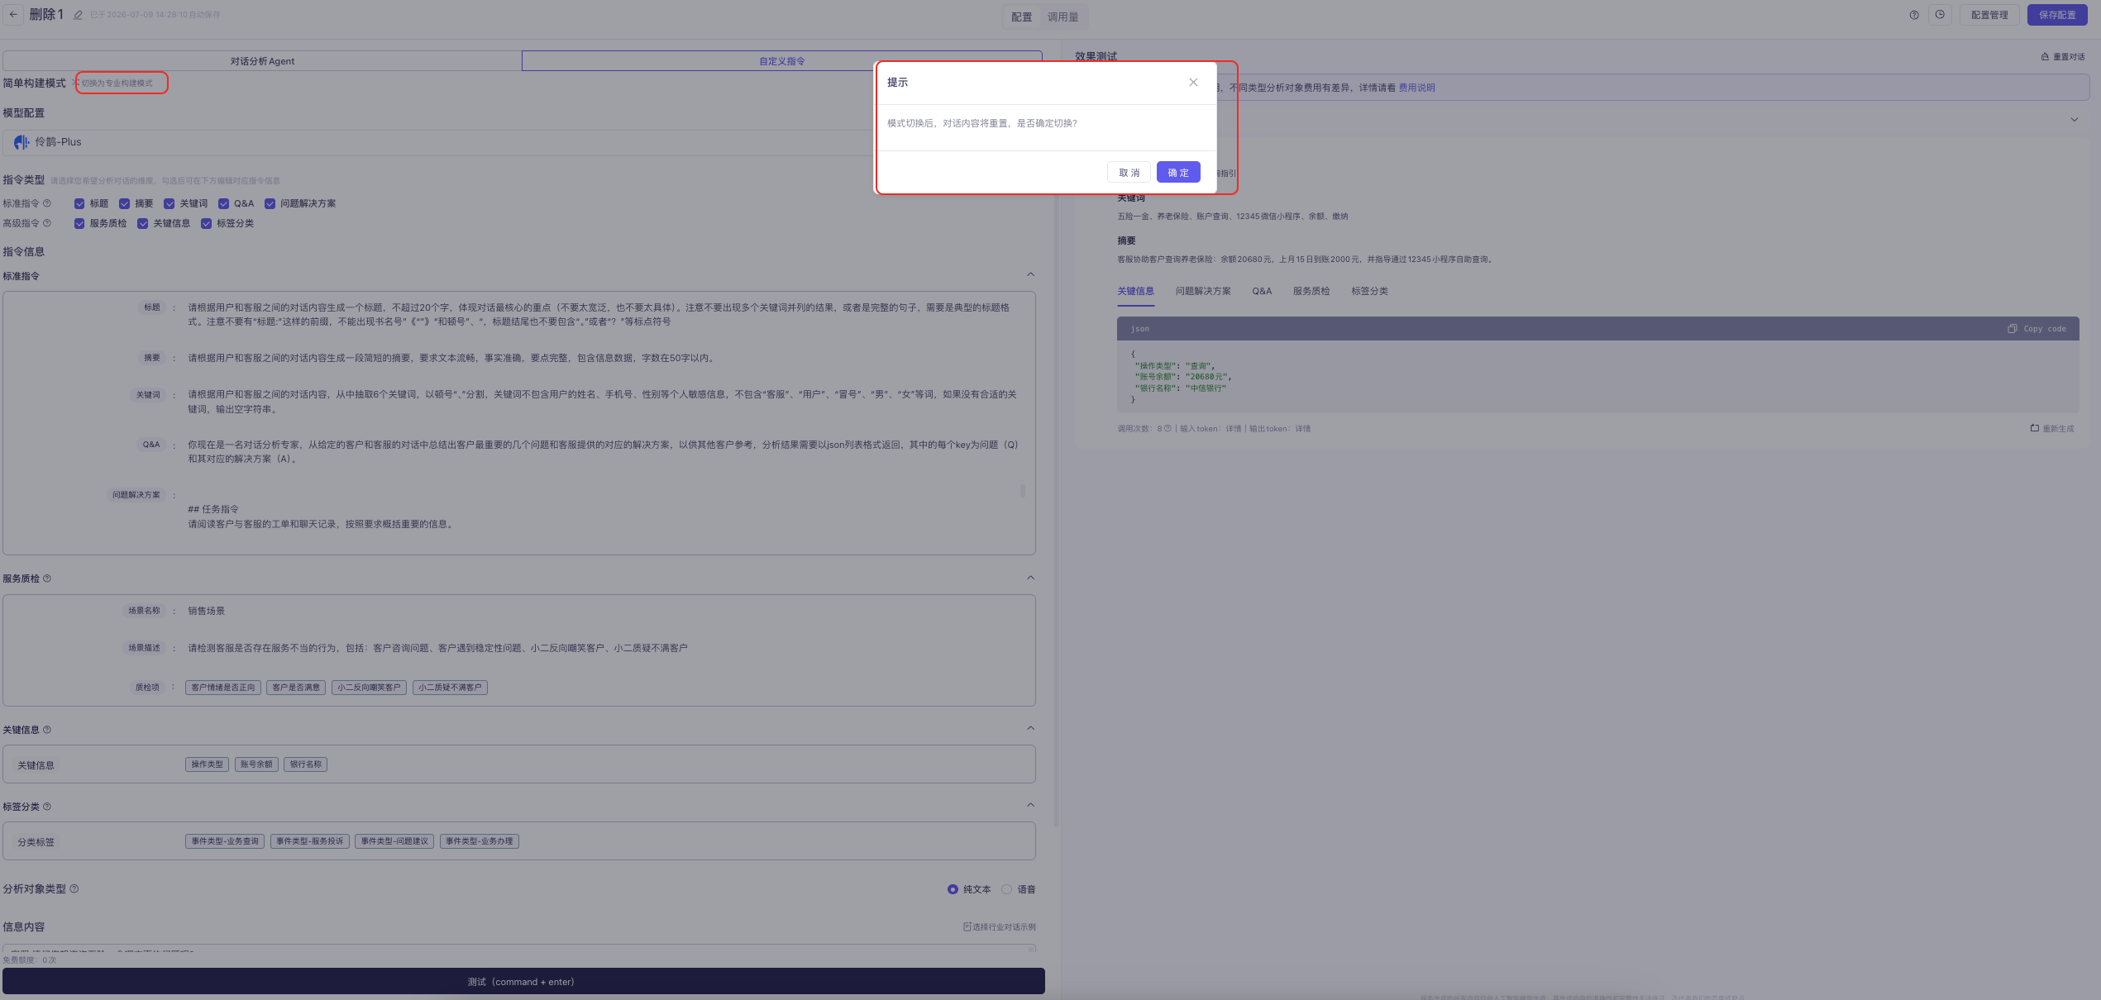Click the 伶鹊-Plus model logo icon

(21, 142)
